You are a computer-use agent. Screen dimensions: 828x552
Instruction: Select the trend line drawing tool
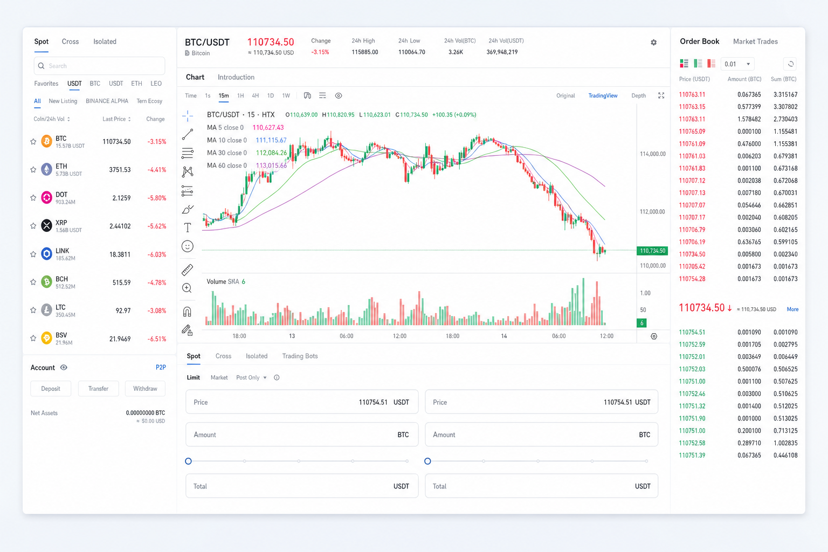point(188,134)
